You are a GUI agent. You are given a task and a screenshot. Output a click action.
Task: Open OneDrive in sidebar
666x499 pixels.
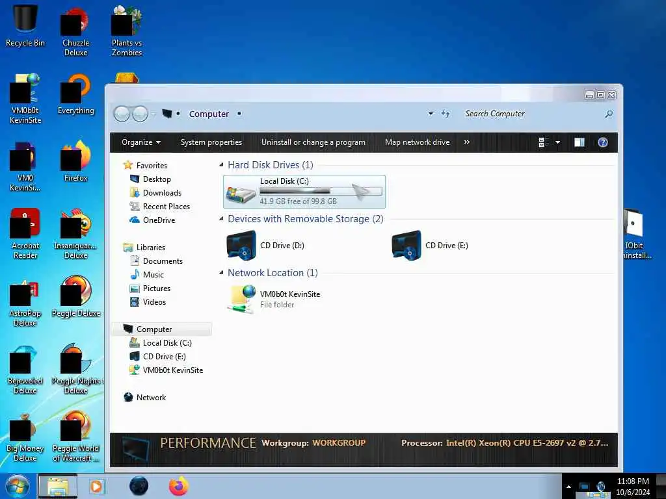tap(152, 220)
